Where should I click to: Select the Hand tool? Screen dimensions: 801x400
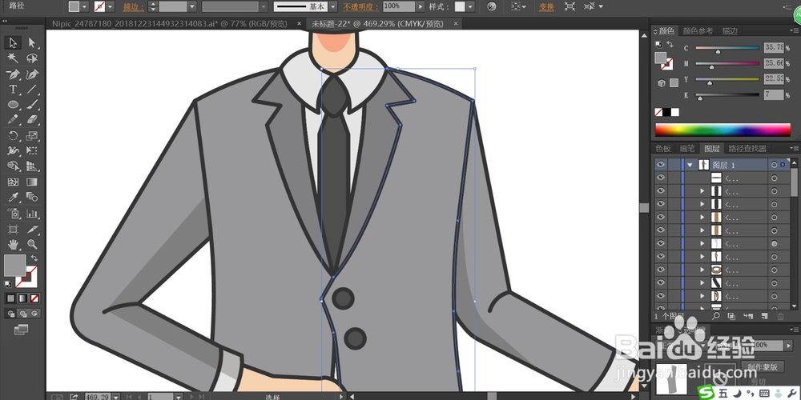point(13,244)
